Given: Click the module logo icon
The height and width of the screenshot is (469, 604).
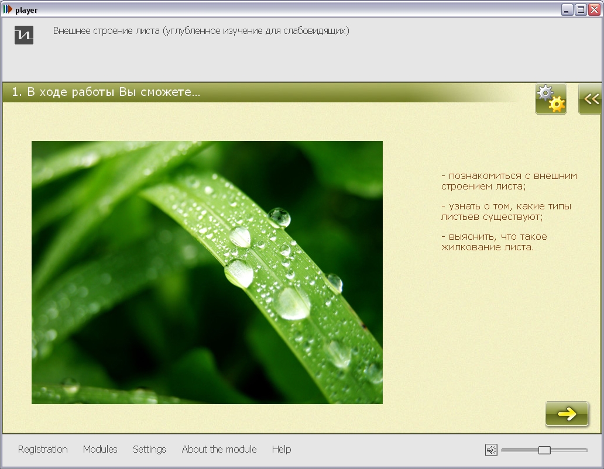Looking at the screenshot, I should pyautogui.click(x=24, y=35).
